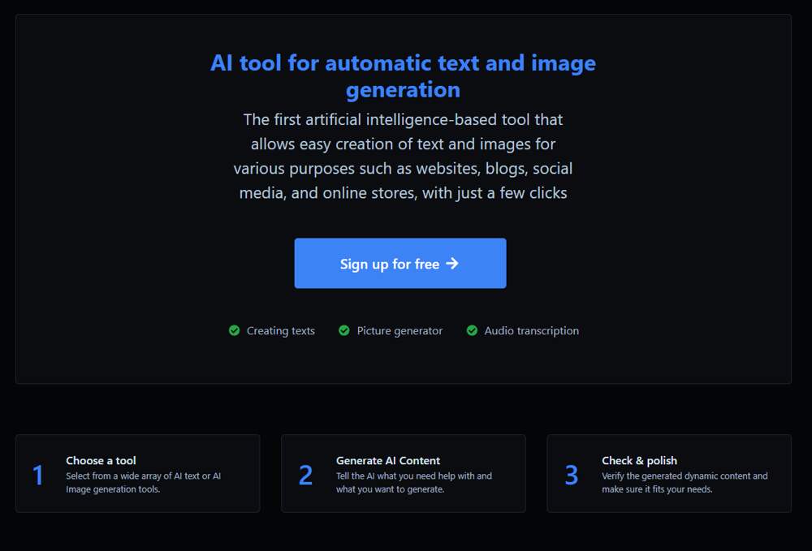
Task: Click the Sign up for free button
Action: [x=400, y=264]
